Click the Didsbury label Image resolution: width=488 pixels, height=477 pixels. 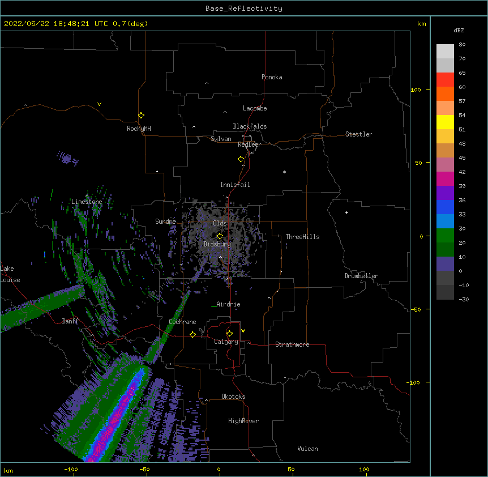pyautogui.click(x=217, y=244)
